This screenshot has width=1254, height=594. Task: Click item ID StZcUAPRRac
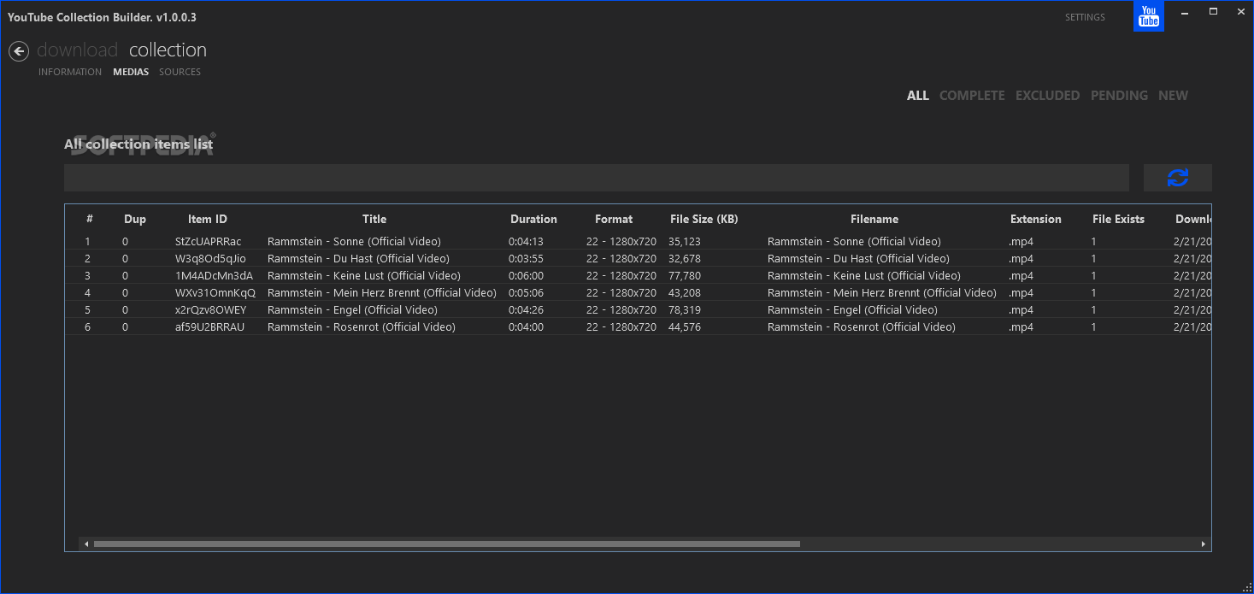[x=209, y=242]
